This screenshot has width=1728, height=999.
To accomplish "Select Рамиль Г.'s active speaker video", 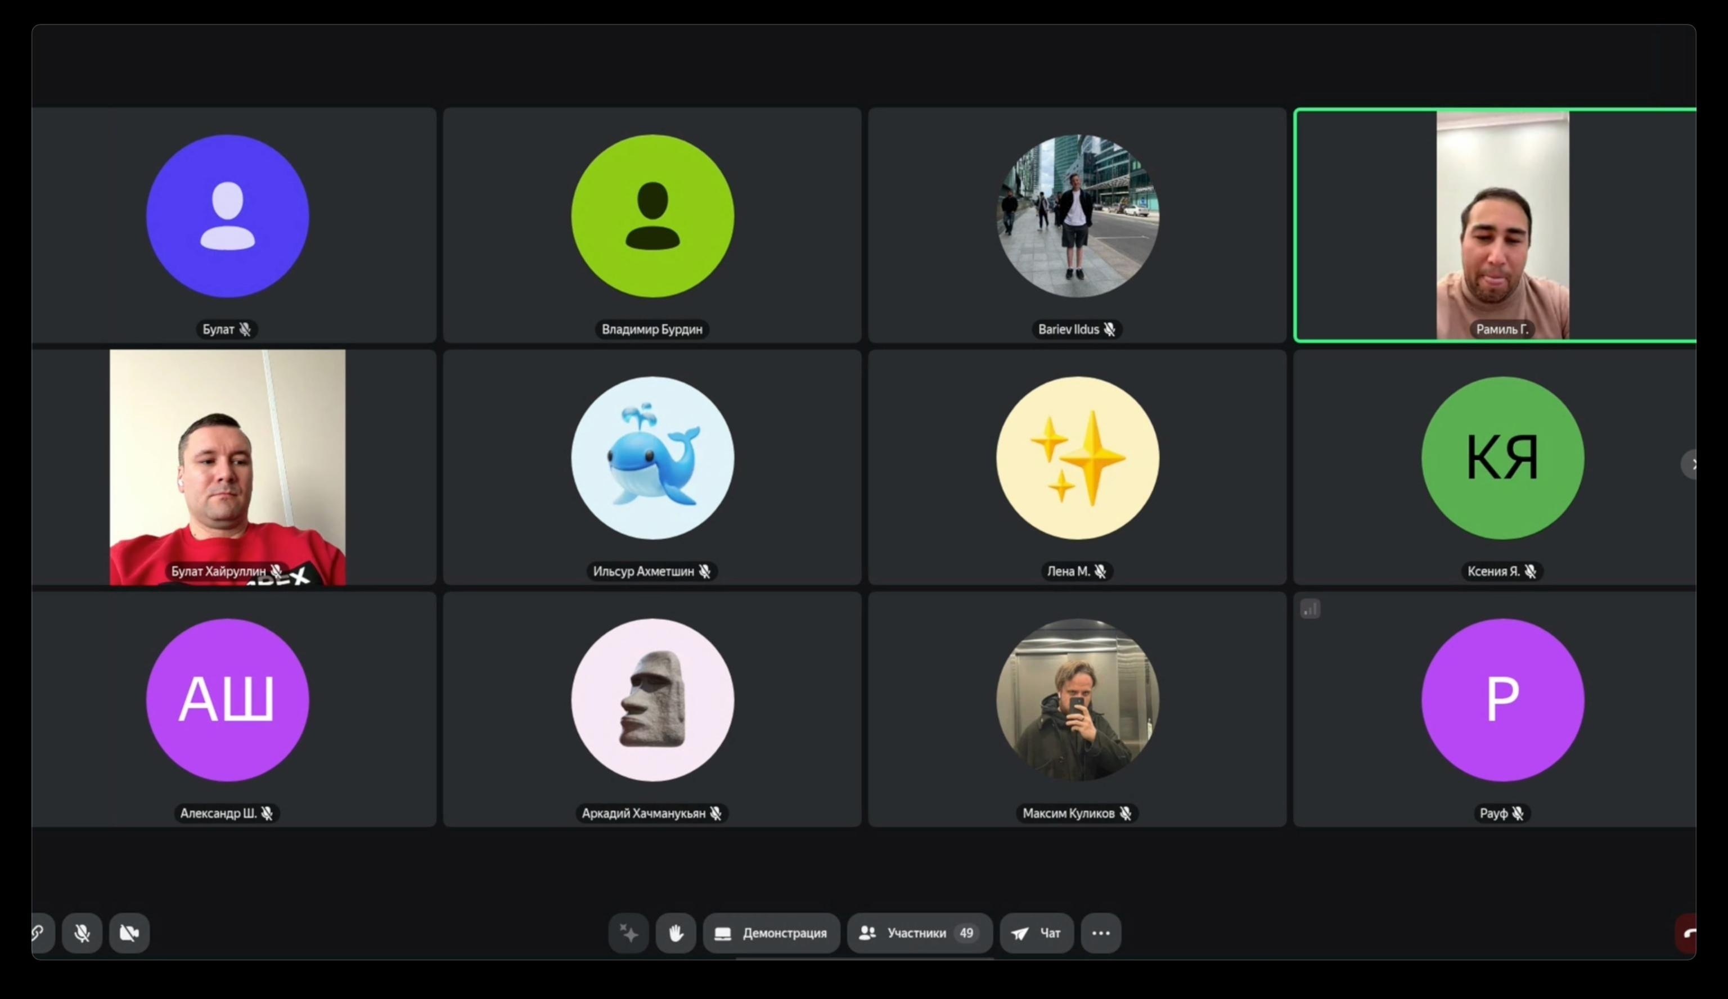I will (1502, 226).
